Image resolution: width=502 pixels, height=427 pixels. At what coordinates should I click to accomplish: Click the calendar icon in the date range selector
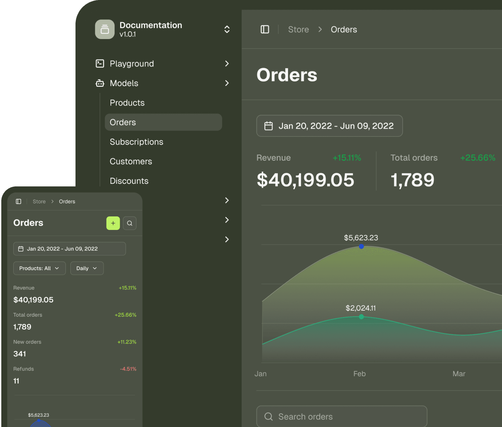coord(269,126)
